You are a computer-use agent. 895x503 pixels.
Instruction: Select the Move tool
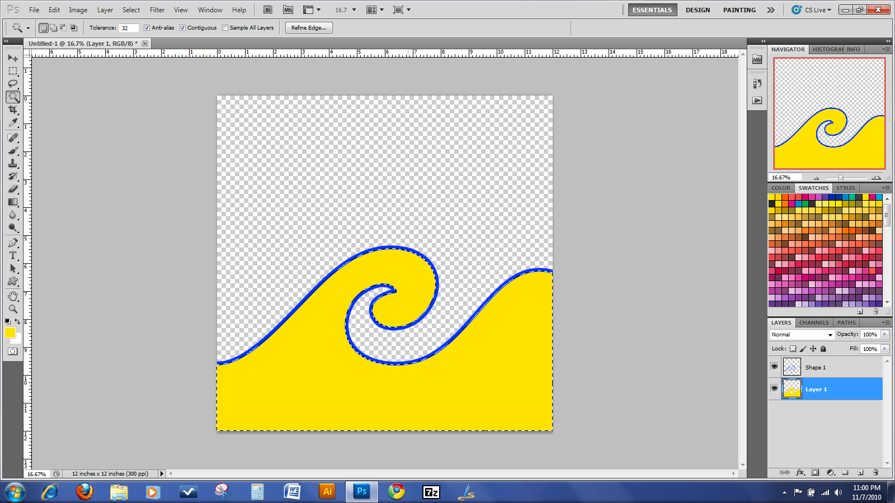pyautogui.click(x=13, y=58)
